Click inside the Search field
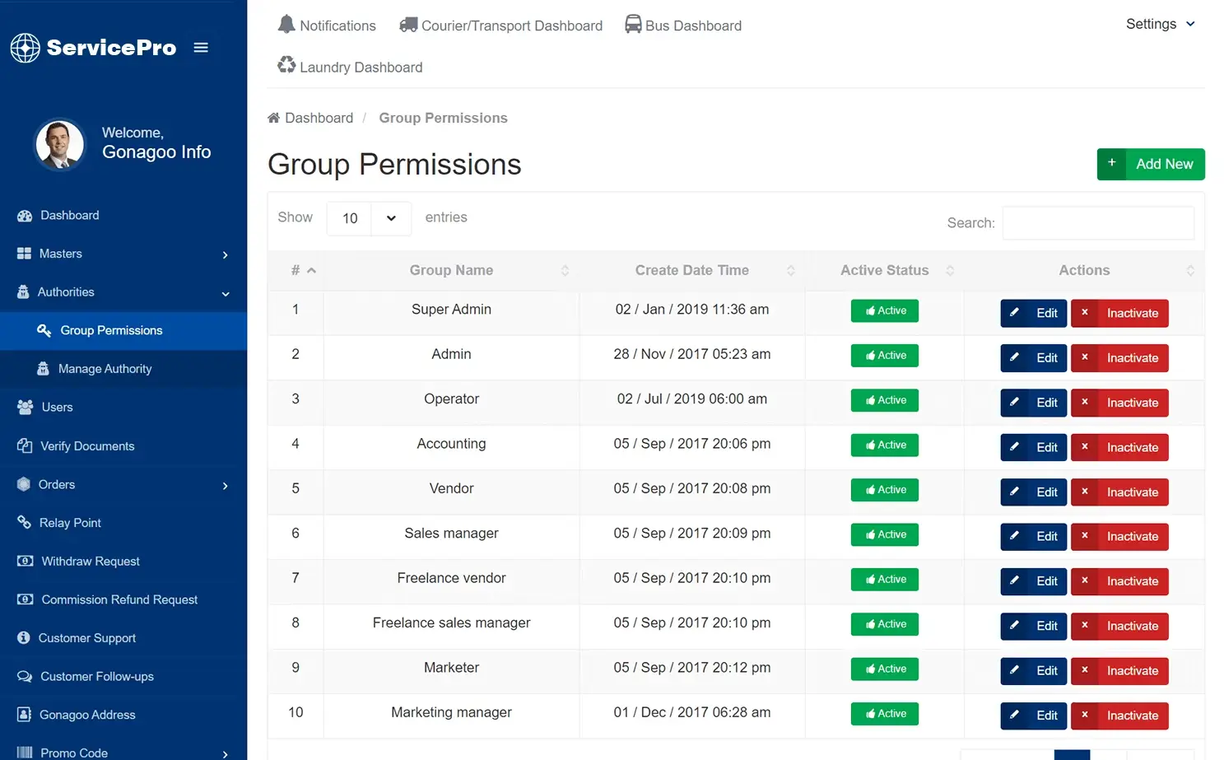The width and height of the screenshot is (1224, 760). [x=1097, y=222]
